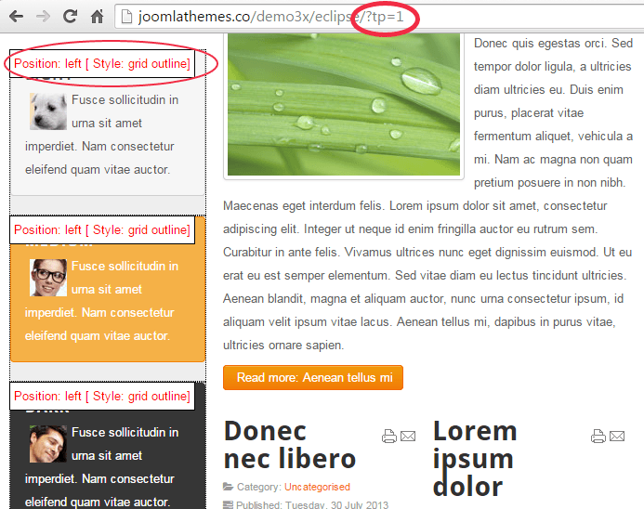The width and height of the screenshot is (644, 509).
Task: Click 'Published: Tuesday, 30 July 2013' text
Action: tap(312, 504)
